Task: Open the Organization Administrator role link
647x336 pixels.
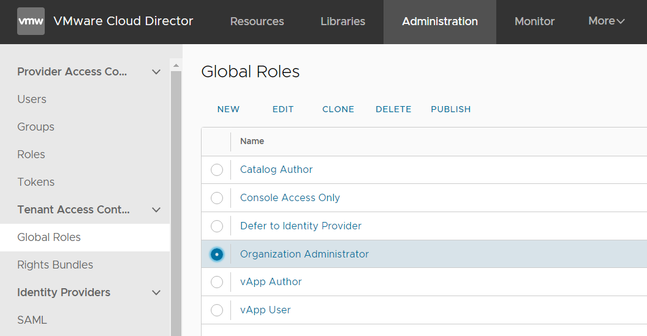Action: click(305, 254)
